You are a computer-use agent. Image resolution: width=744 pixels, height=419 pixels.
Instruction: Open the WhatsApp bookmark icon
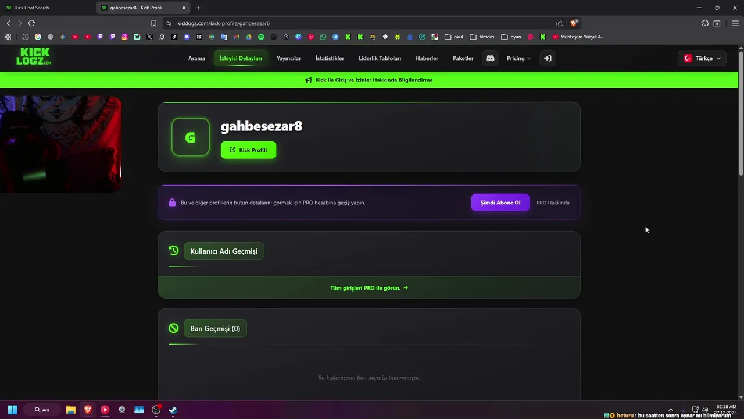pyautogui.click(x=323, y=37)
